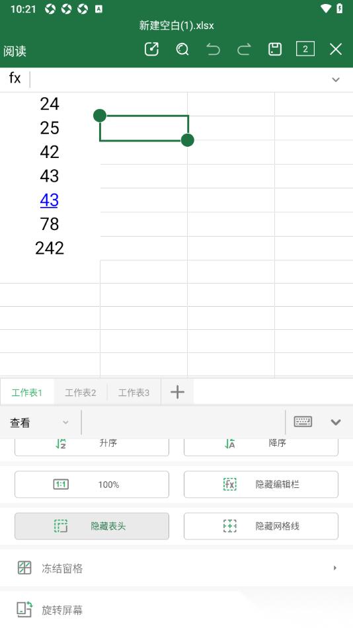Tap the battery status icon
Screen dimensions: 353x628
pos(339,9)
